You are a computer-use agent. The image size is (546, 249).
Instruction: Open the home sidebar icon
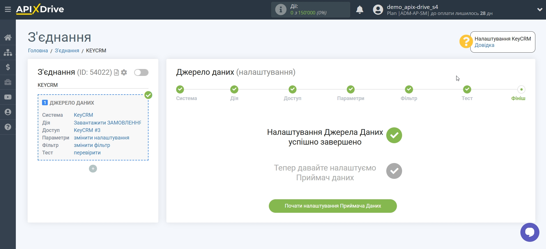pos(8,37)
